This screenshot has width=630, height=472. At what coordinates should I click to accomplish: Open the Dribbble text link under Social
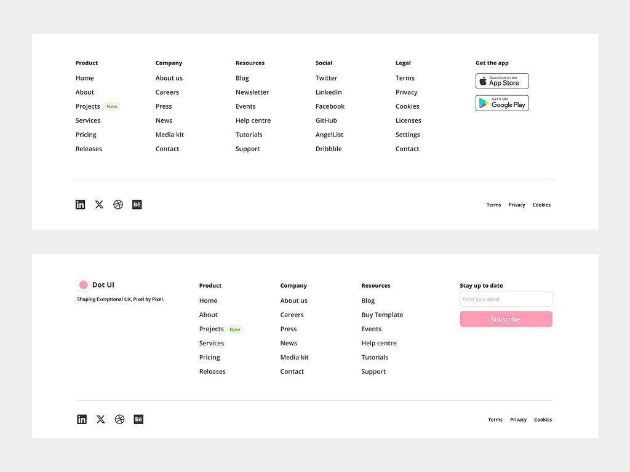(x=329, y=149)
